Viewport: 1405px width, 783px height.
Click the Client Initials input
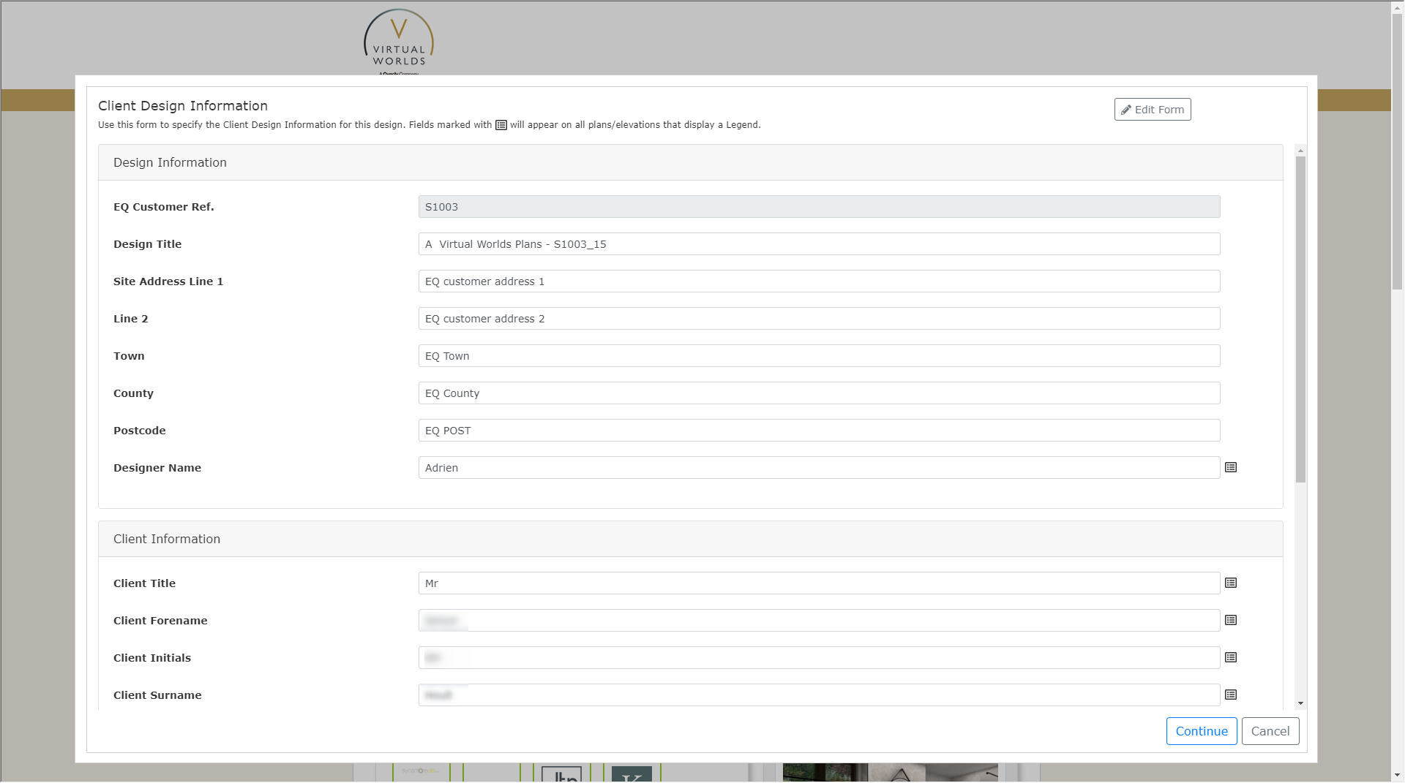[819, 658]
